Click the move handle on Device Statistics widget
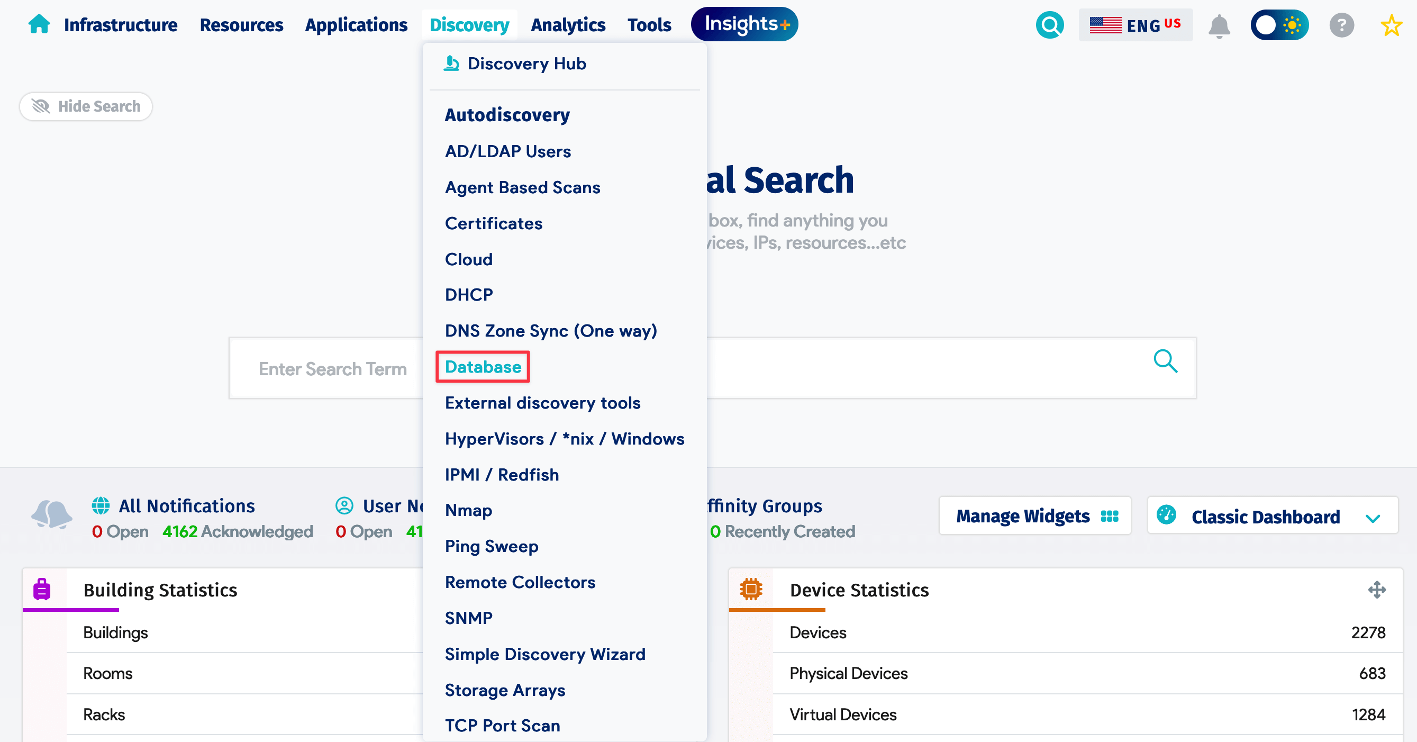1417x742 pixels. [x=1378, y=590]
